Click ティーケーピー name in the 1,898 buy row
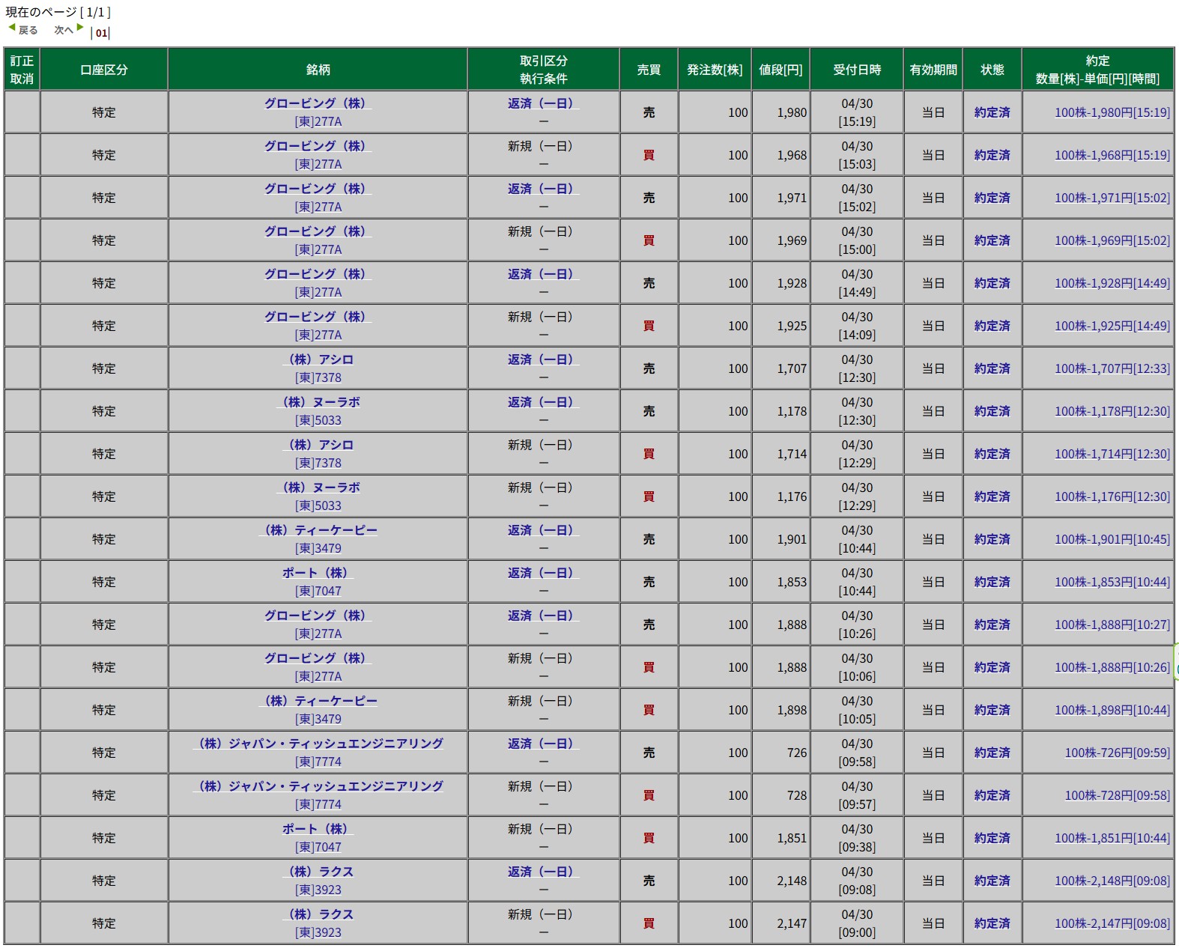The width and height of the screenshot is (1179, 948). pos(318,702)
